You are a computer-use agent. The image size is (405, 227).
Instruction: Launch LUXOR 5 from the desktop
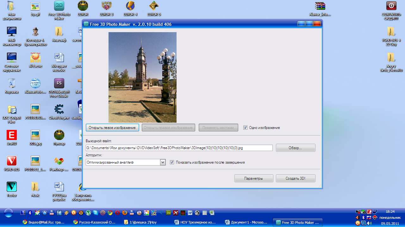(x=154, y=9)
